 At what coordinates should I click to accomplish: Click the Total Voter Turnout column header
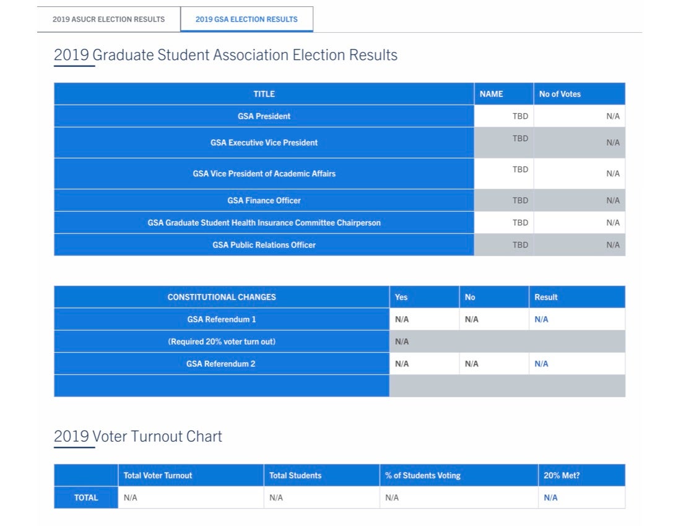[158, 475]
